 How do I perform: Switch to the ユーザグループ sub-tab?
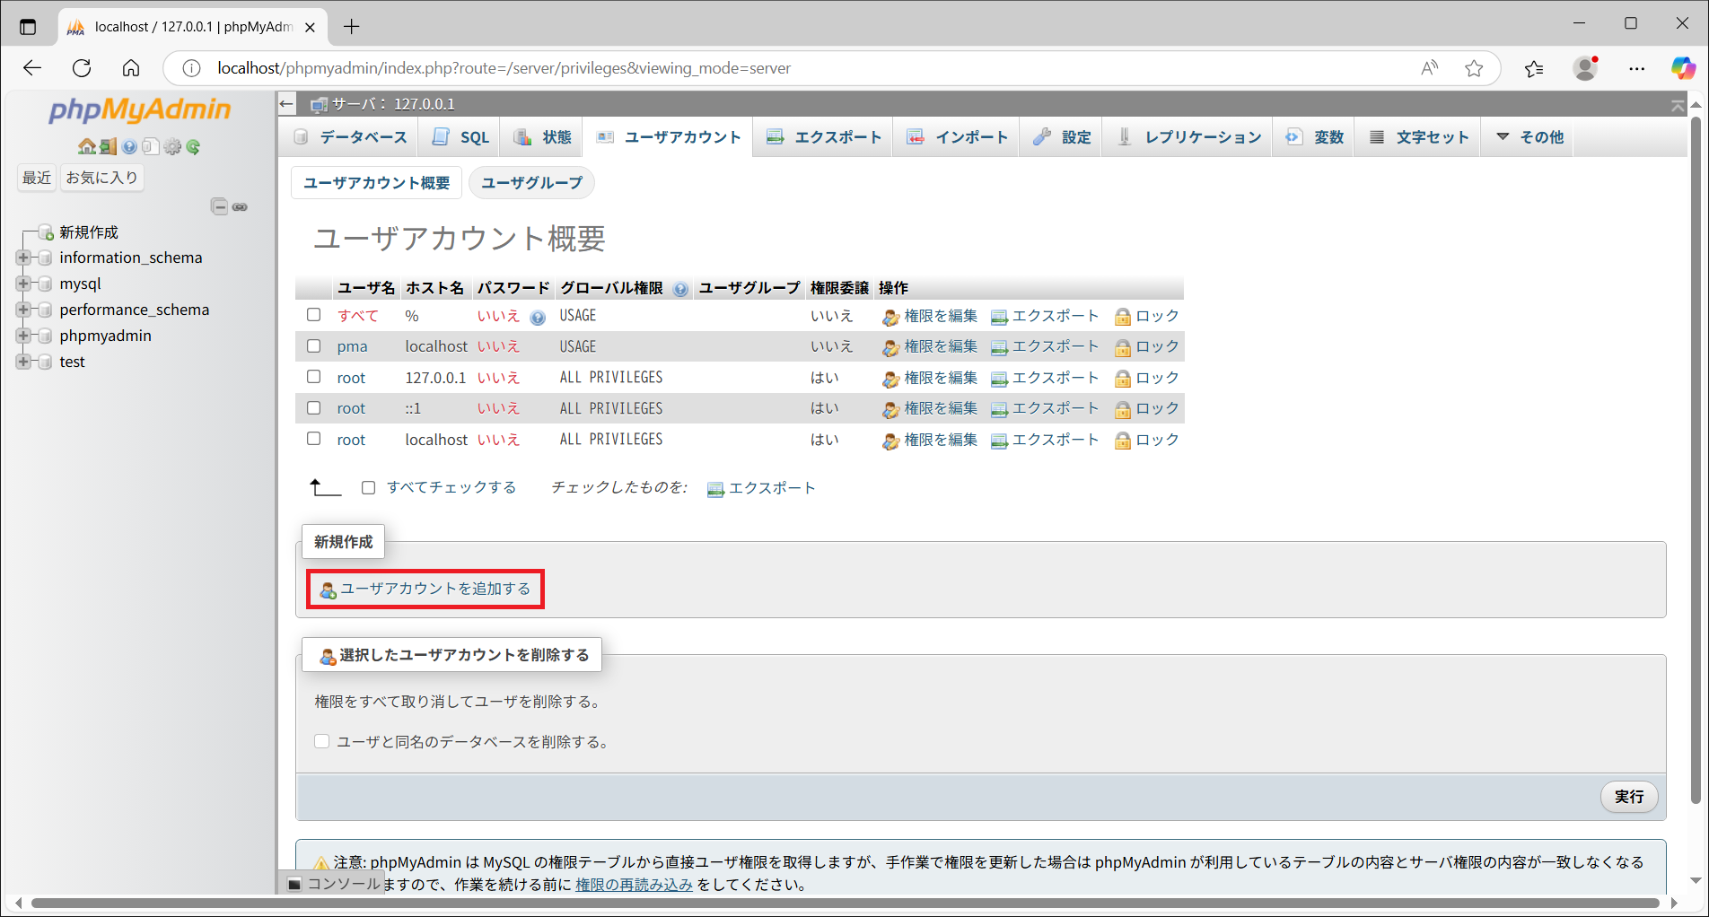(x=531, y=183)
